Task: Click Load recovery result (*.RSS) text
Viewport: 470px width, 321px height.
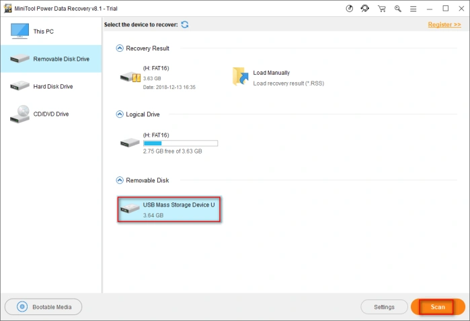Action: 288,83
